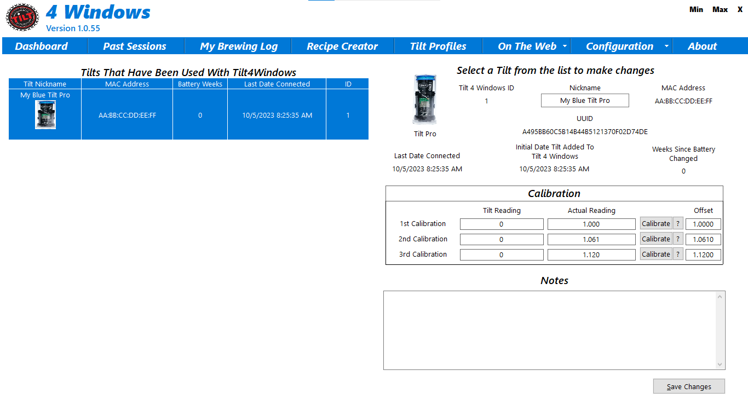Open the Recipe Creator tab
The width and height of the screenshot is (748, 399).
[x=343, y=46]
